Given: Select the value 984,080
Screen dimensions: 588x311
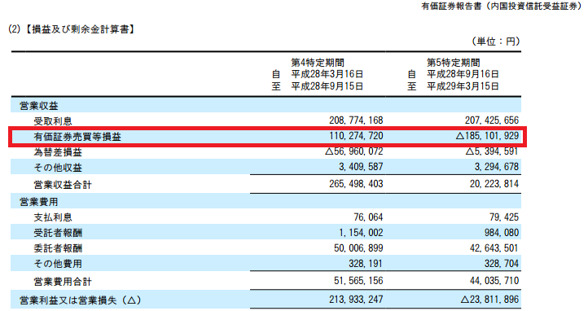Looking at the screenshot, I should pos(502,233).
